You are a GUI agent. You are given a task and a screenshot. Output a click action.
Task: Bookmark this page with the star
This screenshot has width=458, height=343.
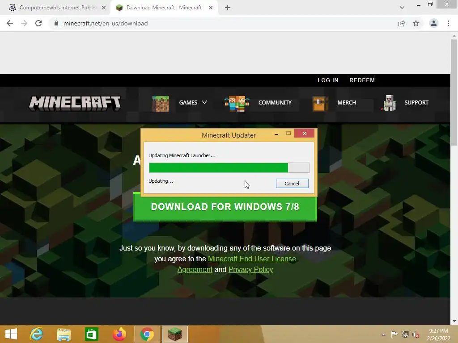[416, 23]
